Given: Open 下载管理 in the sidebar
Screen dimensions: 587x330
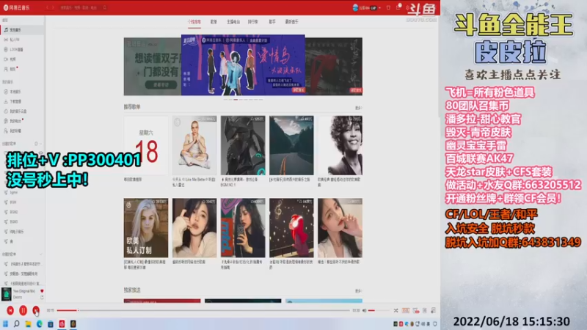Looking at the screenshot, I should click(x=22, y=101).
